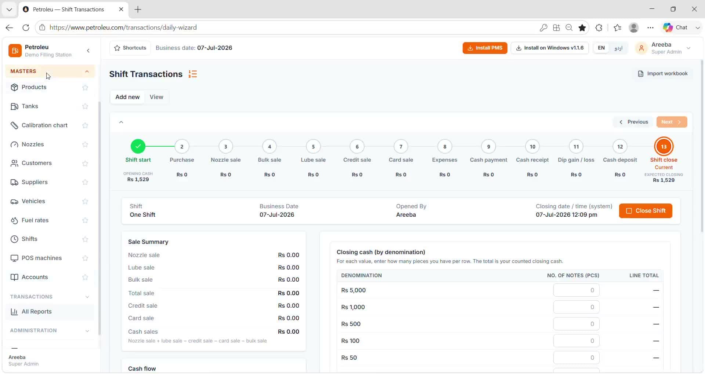Switch to the View tab
705x374 pixels.
tap(156, 97)
